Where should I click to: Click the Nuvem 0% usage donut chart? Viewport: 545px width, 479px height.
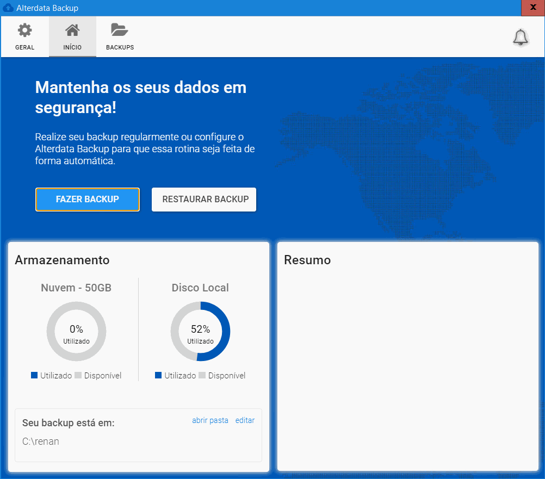(x=76, y=332)
